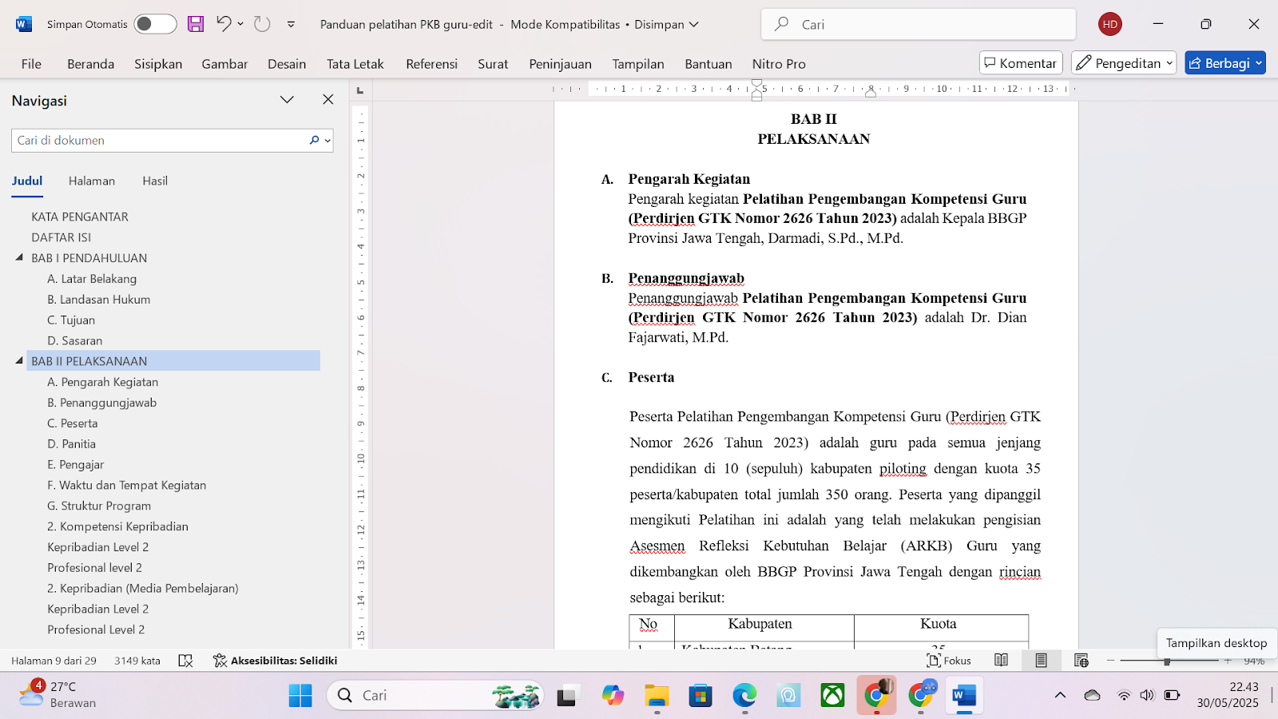Click Aksesibilitas: Selidiki status

pos(276,661)
